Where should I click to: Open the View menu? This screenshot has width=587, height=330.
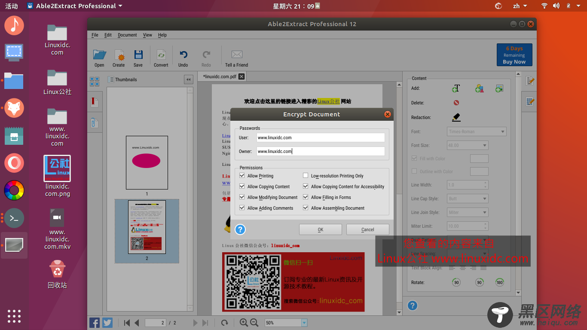click(147, 35)
